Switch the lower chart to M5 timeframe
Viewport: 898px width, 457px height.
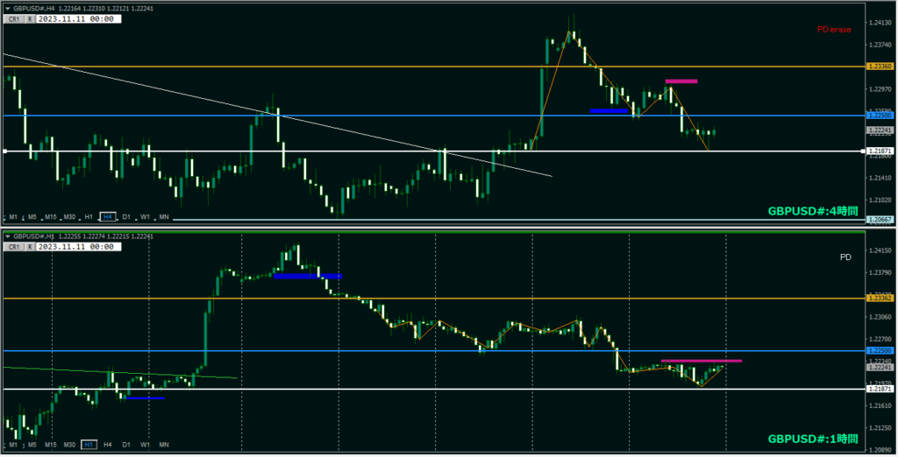point(32,445)
